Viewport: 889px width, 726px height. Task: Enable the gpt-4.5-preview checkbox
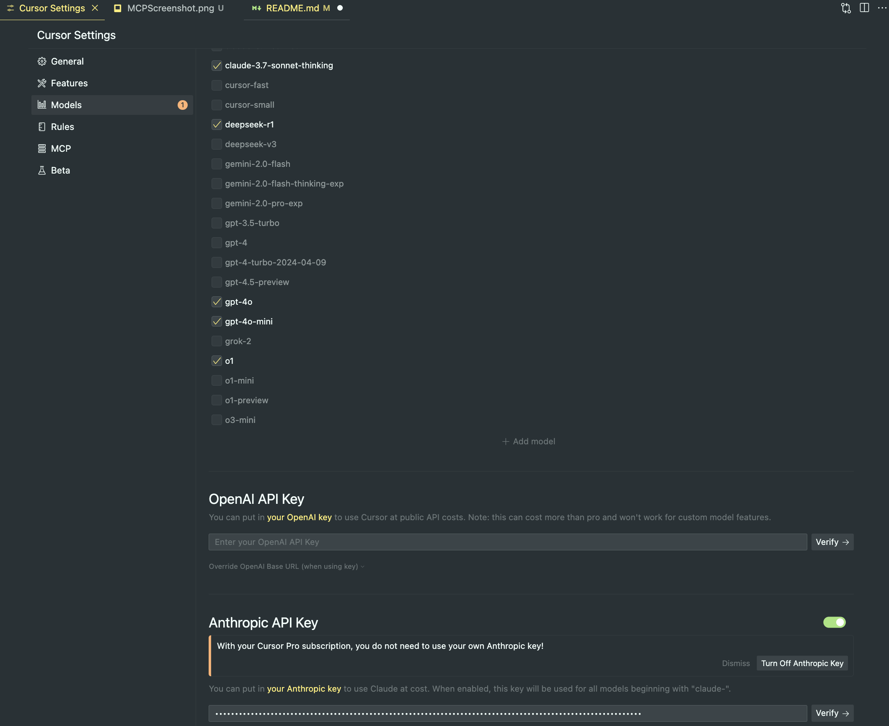217,282
